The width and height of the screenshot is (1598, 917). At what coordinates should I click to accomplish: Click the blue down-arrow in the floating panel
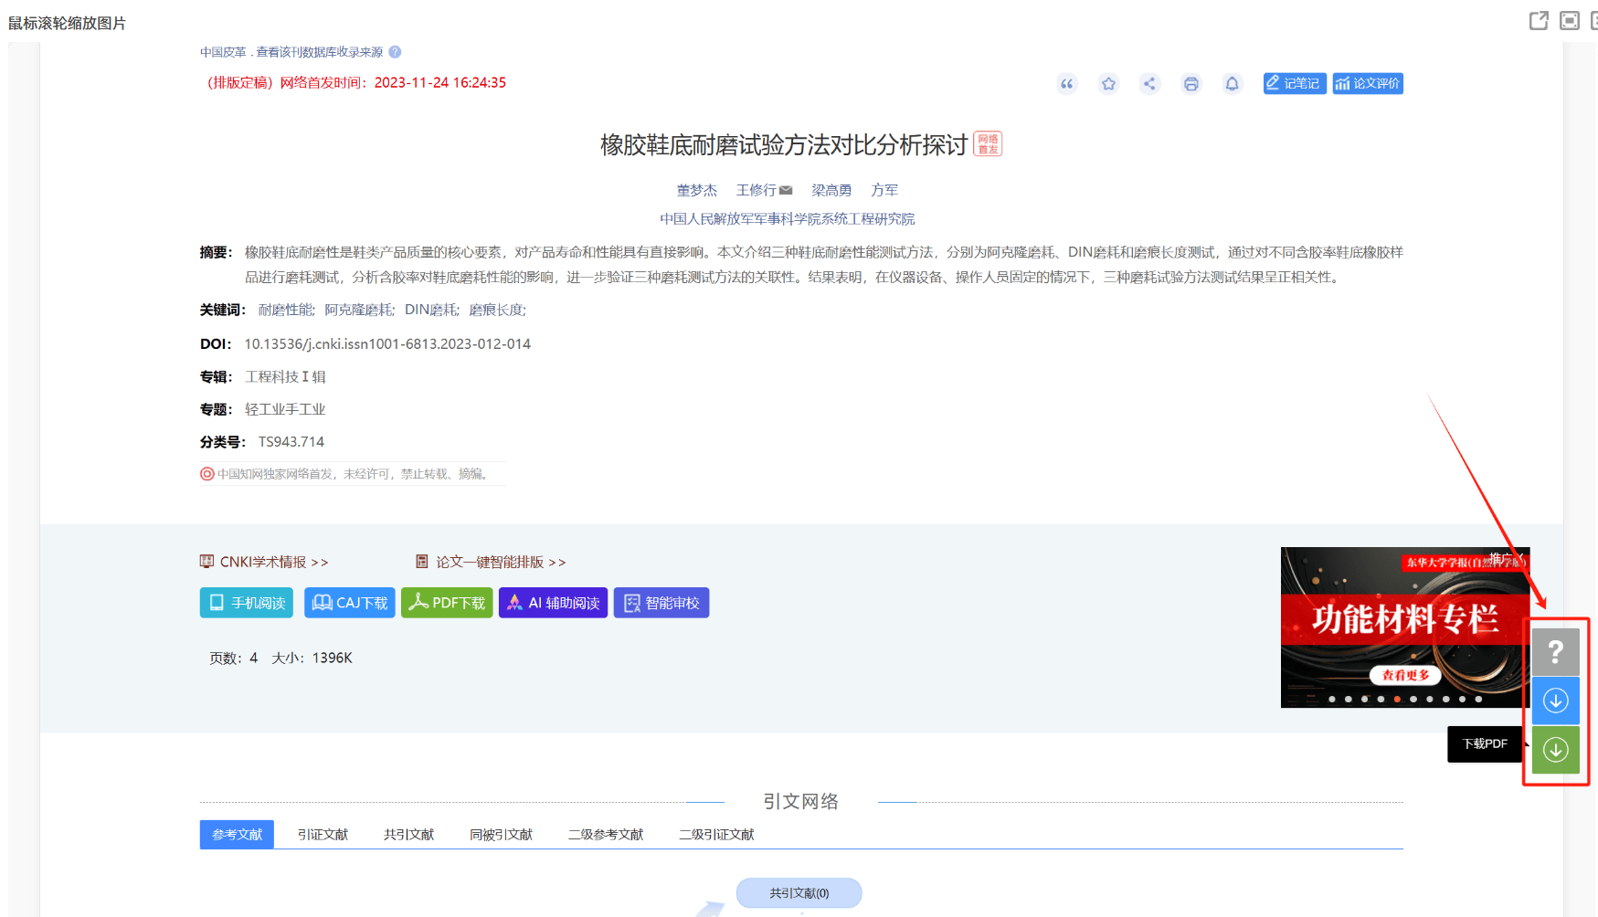1555,700
